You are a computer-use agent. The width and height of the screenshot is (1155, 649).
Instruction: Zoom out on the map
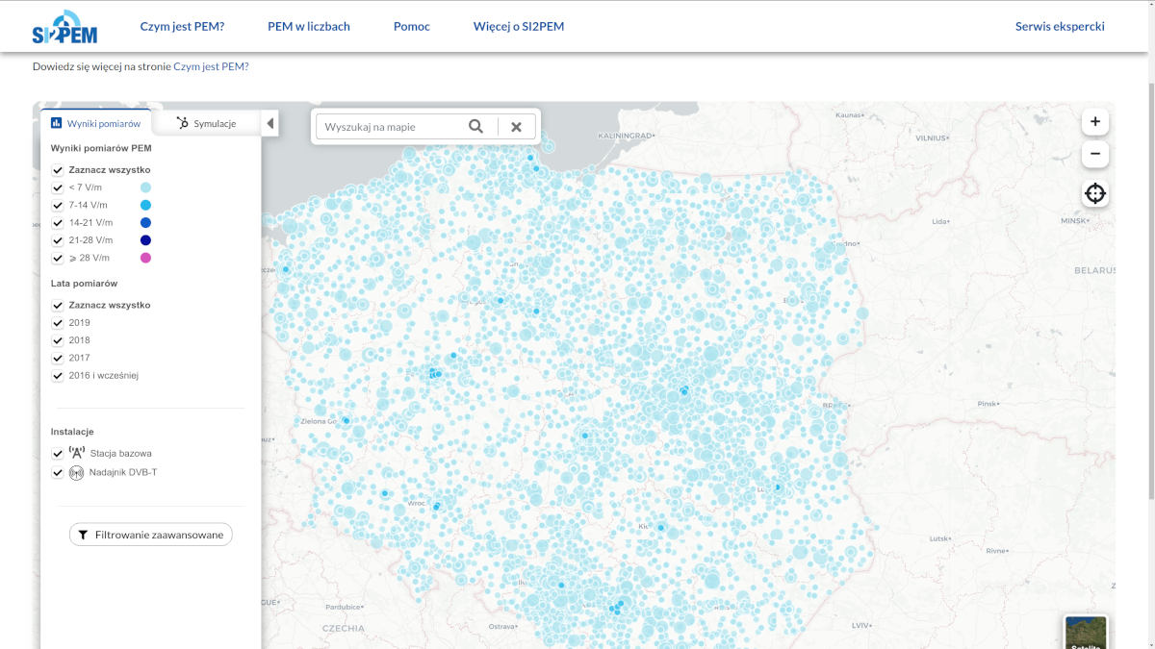click(1095, 154)
